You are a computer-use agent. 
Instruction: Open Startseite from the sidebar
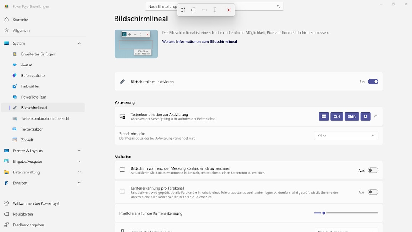click(x=43, y=20)
